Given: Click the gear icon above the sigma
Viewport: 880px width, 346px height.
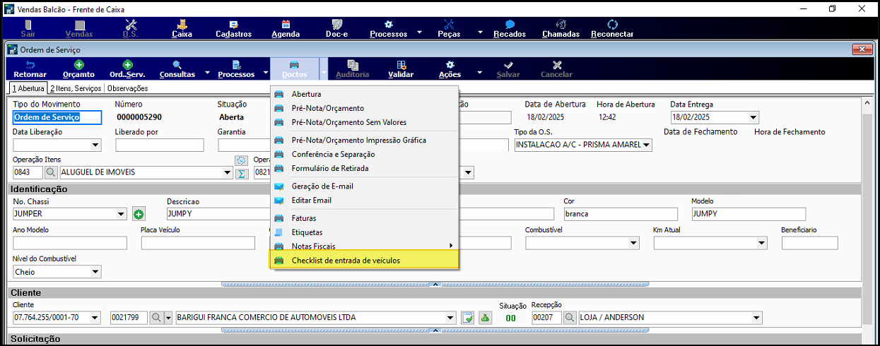Looking at the screenshot, I should tap(241, 161).
